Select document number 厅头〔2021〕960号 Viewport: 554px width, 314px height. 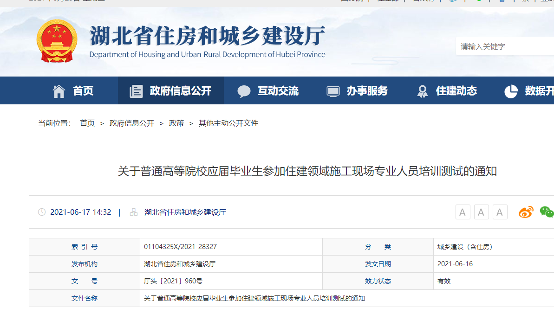pyautogui.click(x=173, y=281)
